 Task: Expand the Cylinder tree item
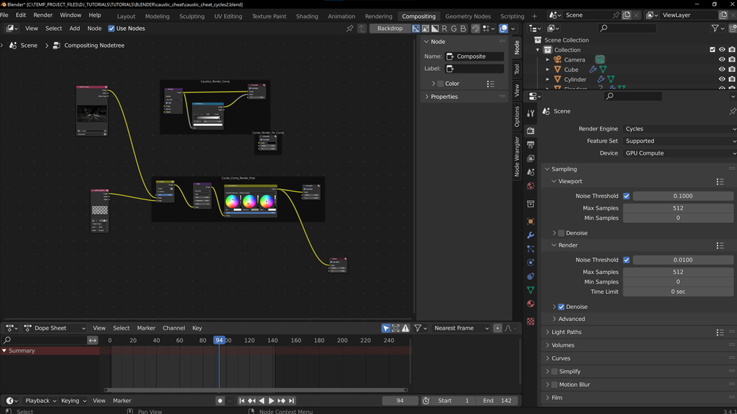[x=548, y=79]
